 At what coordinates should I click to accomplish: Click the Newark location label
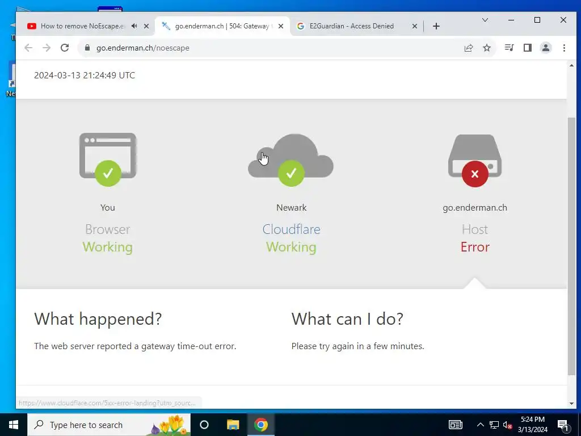click(291, 208)
